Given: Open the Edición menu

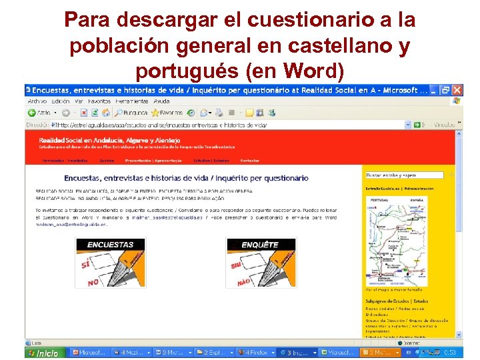Looking at the screenshot, I should 60,101.
